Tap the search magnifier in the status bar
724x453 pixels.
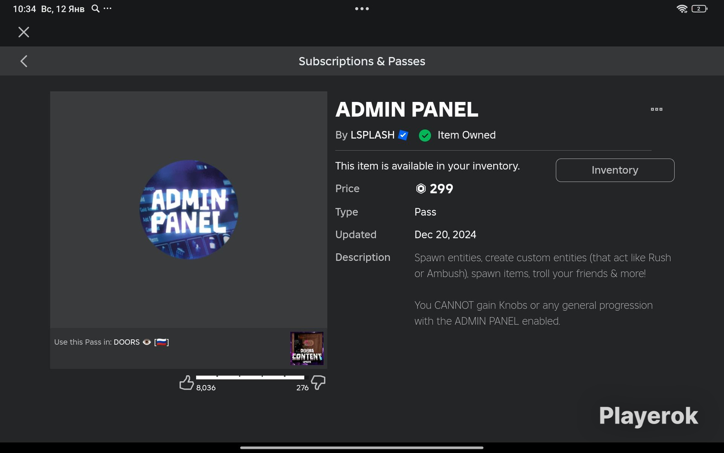[95, 9]
